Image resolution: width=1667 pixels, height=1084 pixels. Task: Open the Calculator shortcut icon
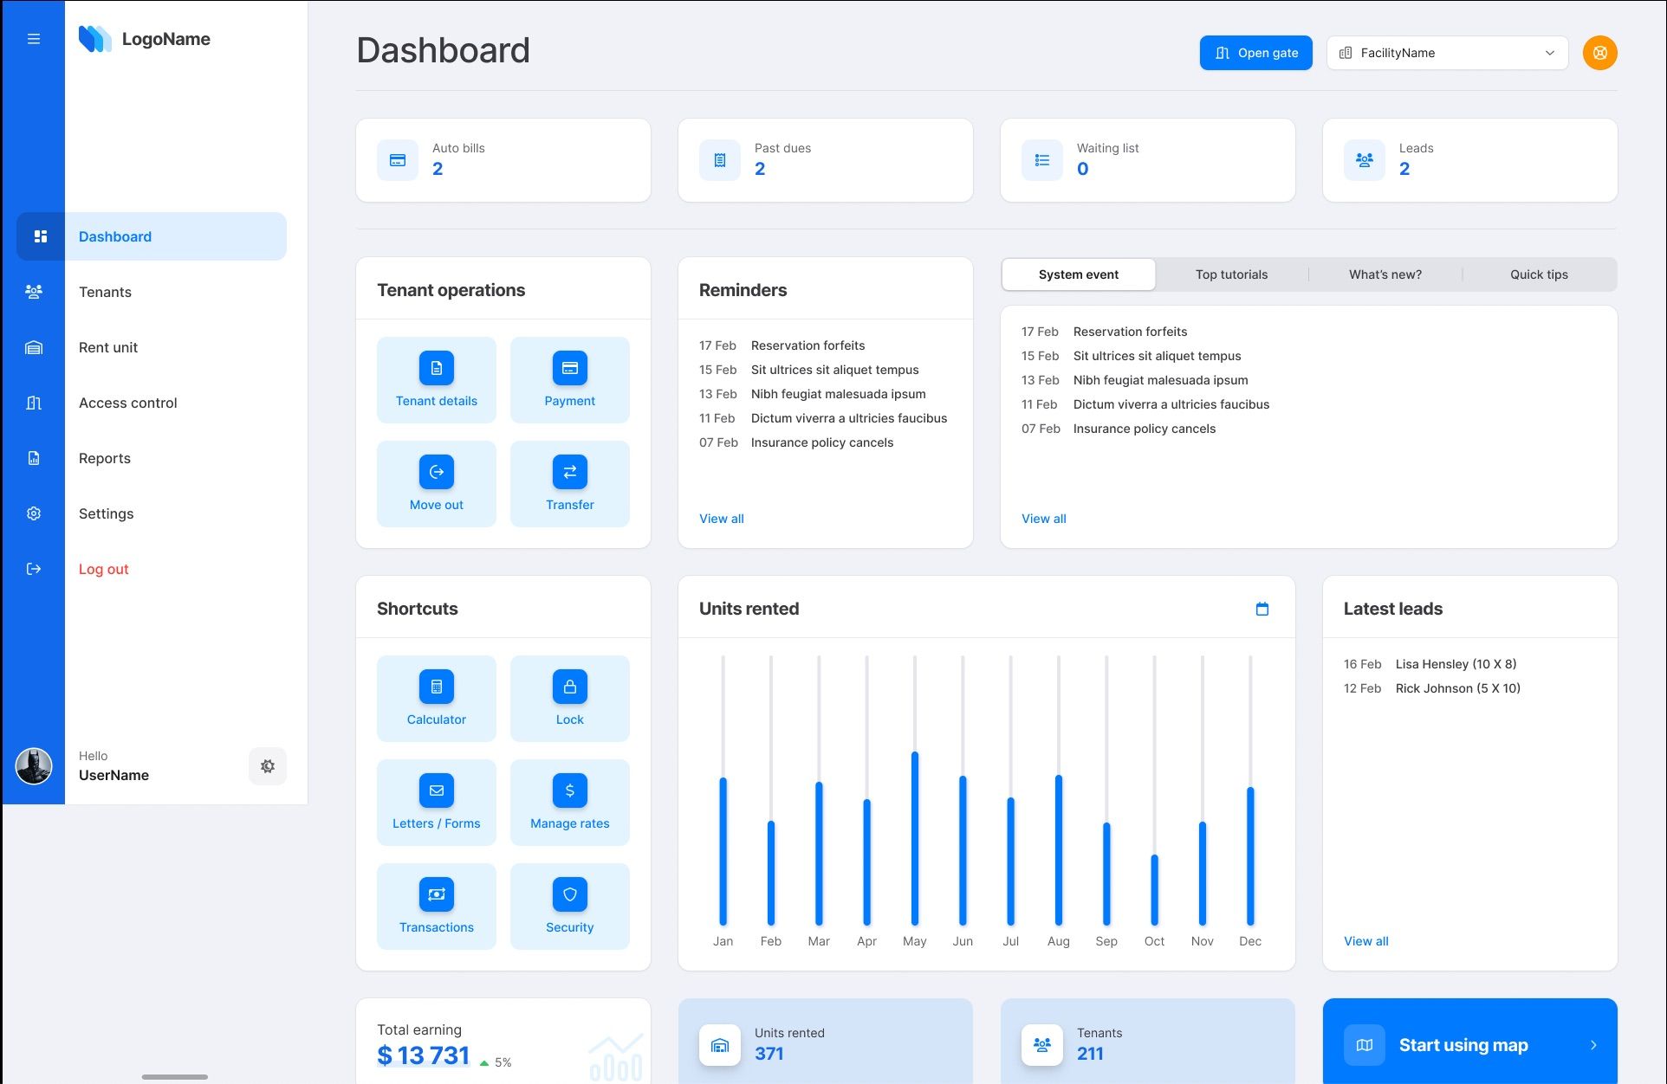(436, 687)
